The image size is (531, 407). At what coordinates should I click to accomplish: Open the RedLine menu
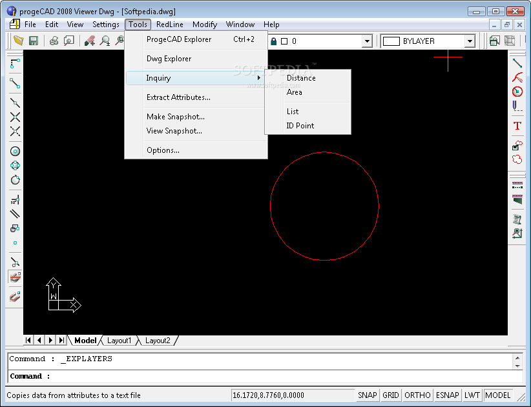tap(170, 25)
